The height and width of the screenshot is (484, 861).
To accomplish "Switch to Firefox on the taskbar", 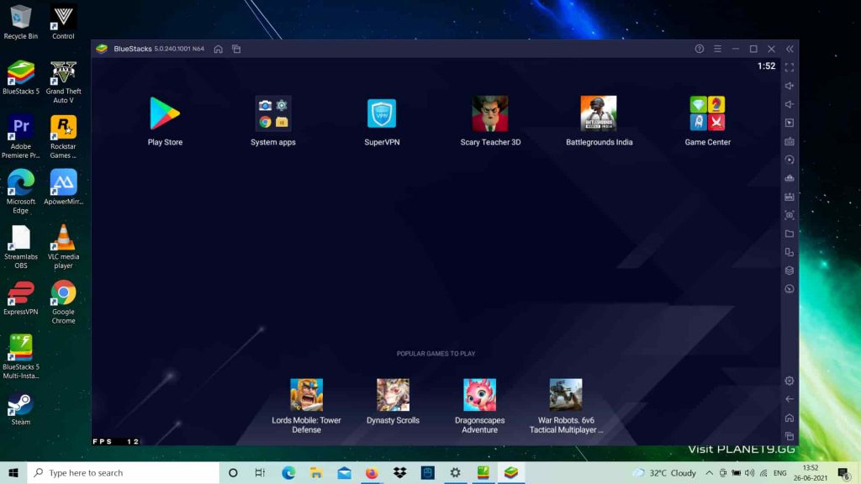I will coord(372,472).
